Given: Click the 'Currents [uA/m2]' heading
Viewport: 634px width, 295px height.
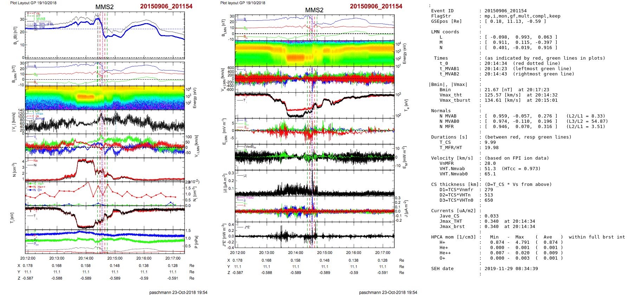Looking at the screenshot, I should tap(453, 211).
